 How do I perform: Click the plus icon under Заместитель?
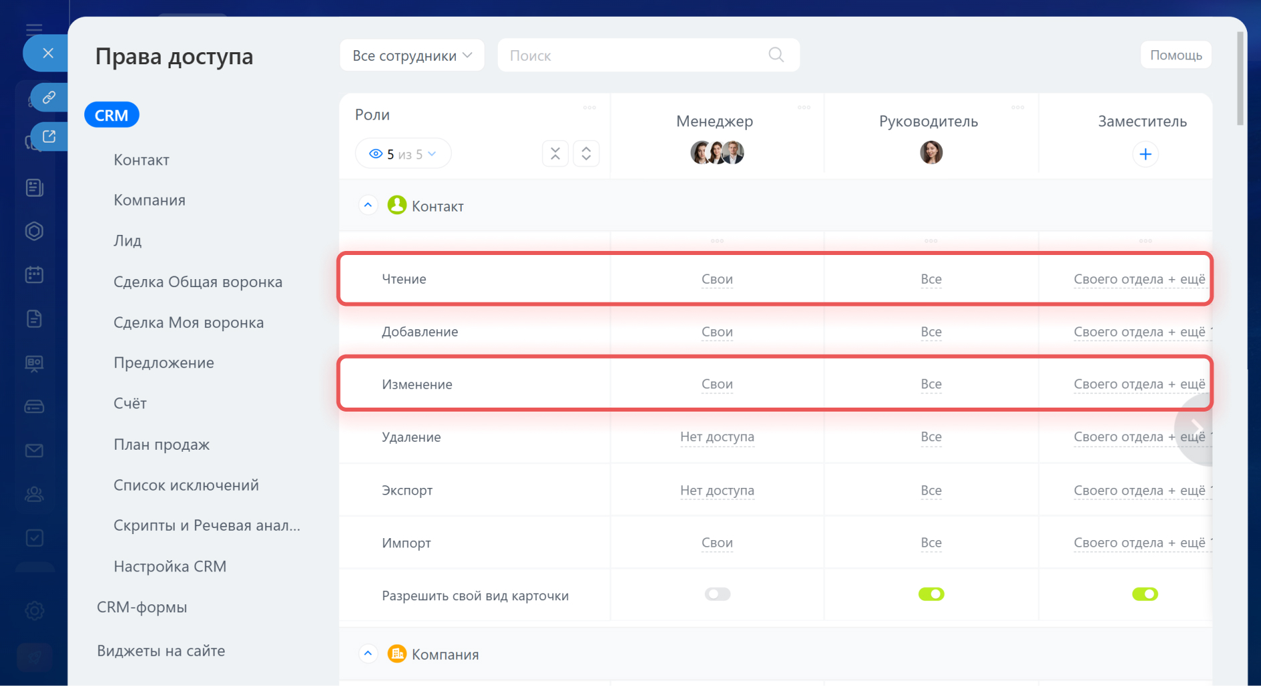tap(1145, 155)
